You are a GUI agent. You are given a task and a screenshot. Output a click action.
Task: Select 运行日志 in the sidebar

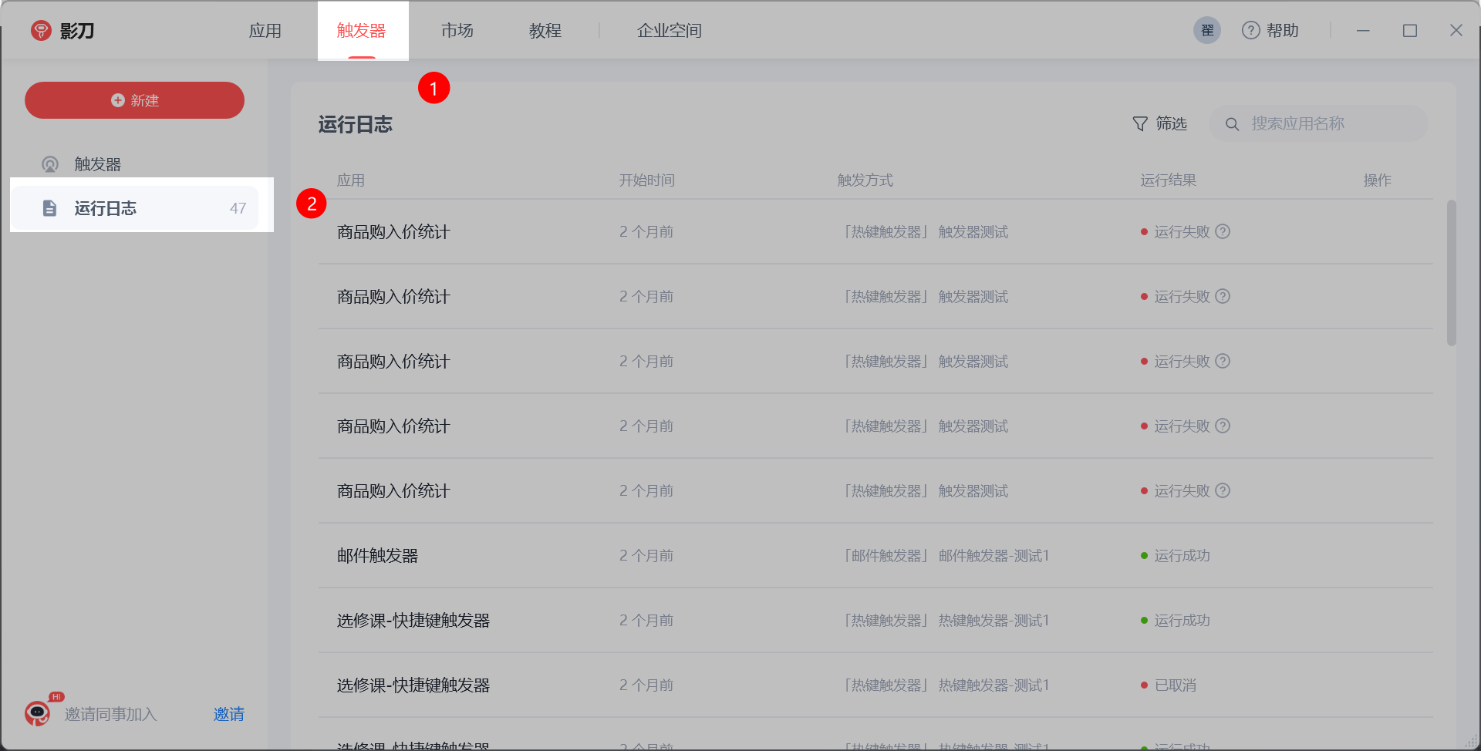(x=105, y=208)
